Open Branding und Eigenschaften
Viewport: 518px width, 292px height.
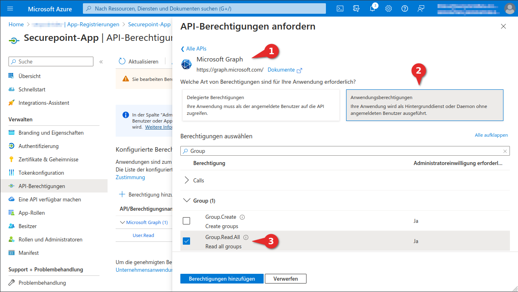(51, 133)
